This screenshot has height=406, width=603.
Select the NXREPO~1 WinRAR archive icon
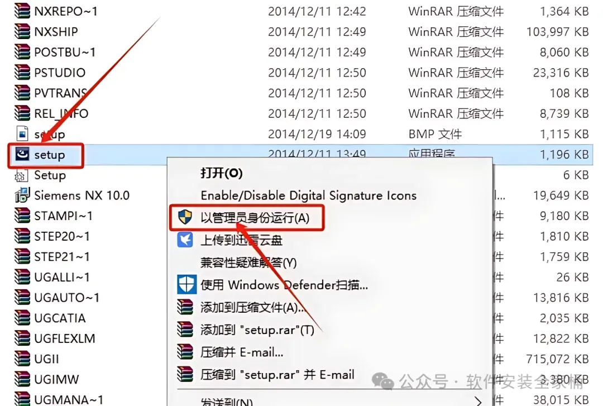coord(22,11)
